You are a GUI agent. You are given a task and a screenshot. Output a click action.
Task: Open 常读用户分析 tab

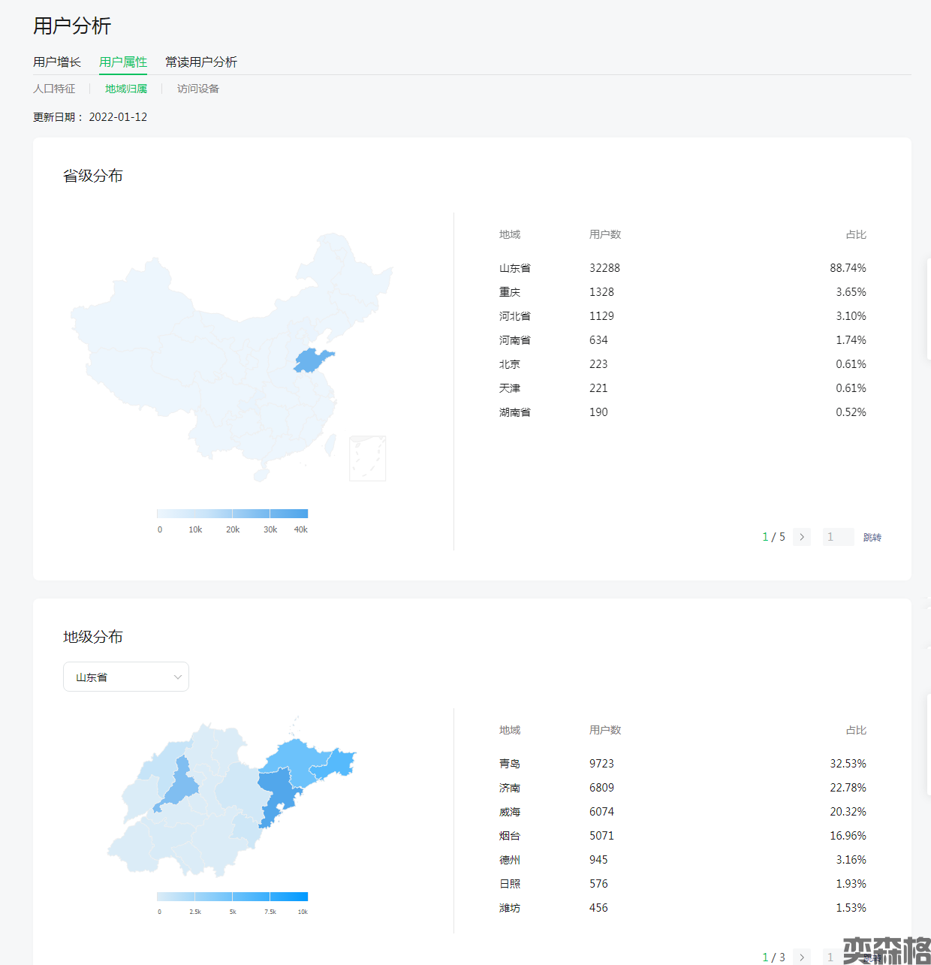201,62
